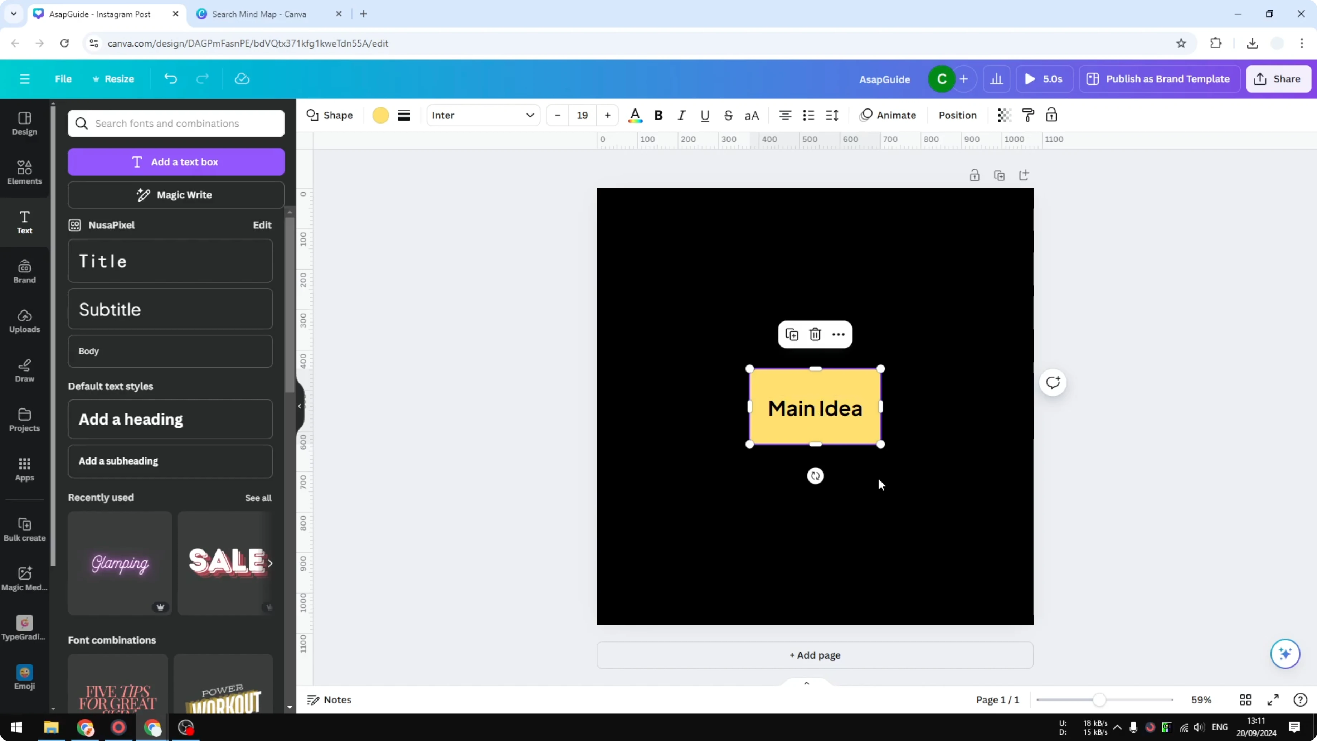The image size is (1317, 741).
Task: Open the text color picker
Action: [635, 115]
